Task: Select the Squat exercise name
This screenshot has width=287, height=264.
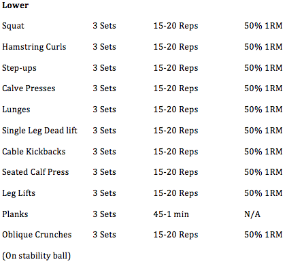Action: [13, 26]
